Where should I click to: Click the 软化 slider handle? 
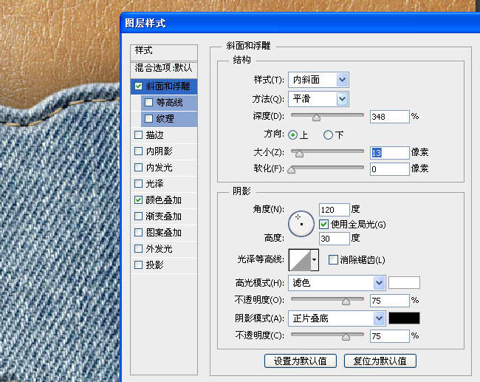(292, 170)
